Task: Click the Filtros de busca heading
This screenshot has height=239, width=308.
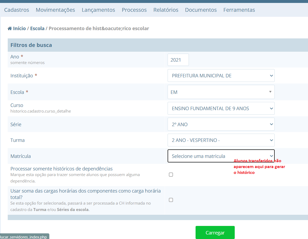Action: tap(31, 45)
